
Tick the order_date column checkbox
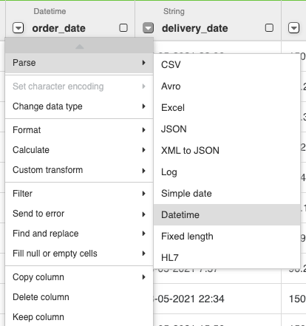[123, 28]
